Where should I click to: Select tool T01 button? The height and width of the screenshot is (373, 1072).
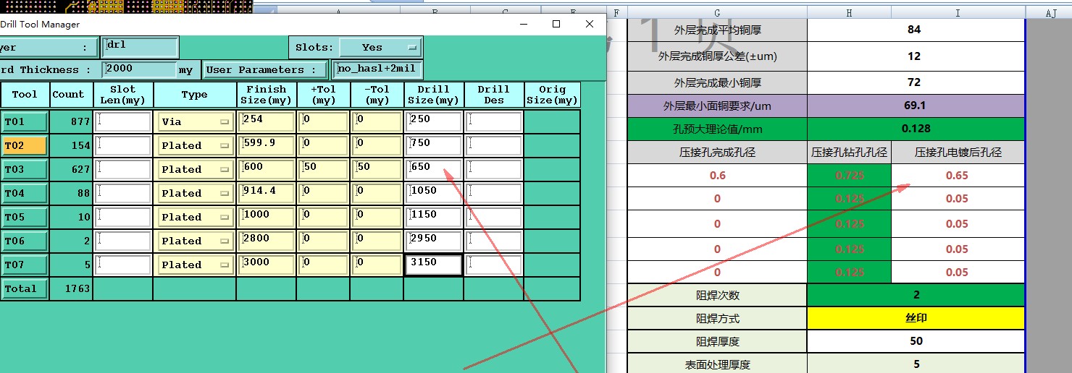coord(25,121)
